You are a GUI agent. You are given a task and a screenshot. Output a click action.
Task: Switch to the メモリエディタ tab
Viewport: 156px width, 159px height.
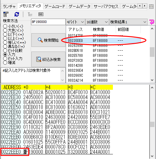[30, 6]
